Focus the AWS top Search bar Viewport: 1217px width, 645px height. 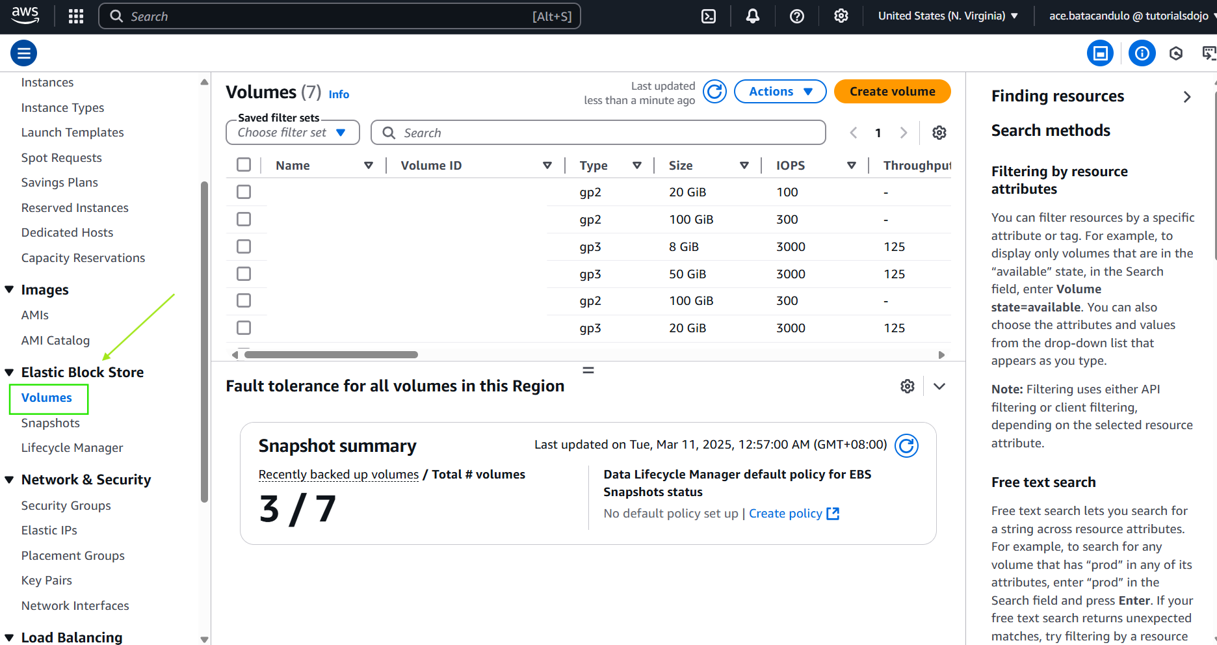pyautogui.click(x=339, y=16)
